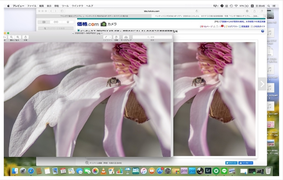283x180 pixels.
Task: Open the カメラ category link
Action: point(109,24)
